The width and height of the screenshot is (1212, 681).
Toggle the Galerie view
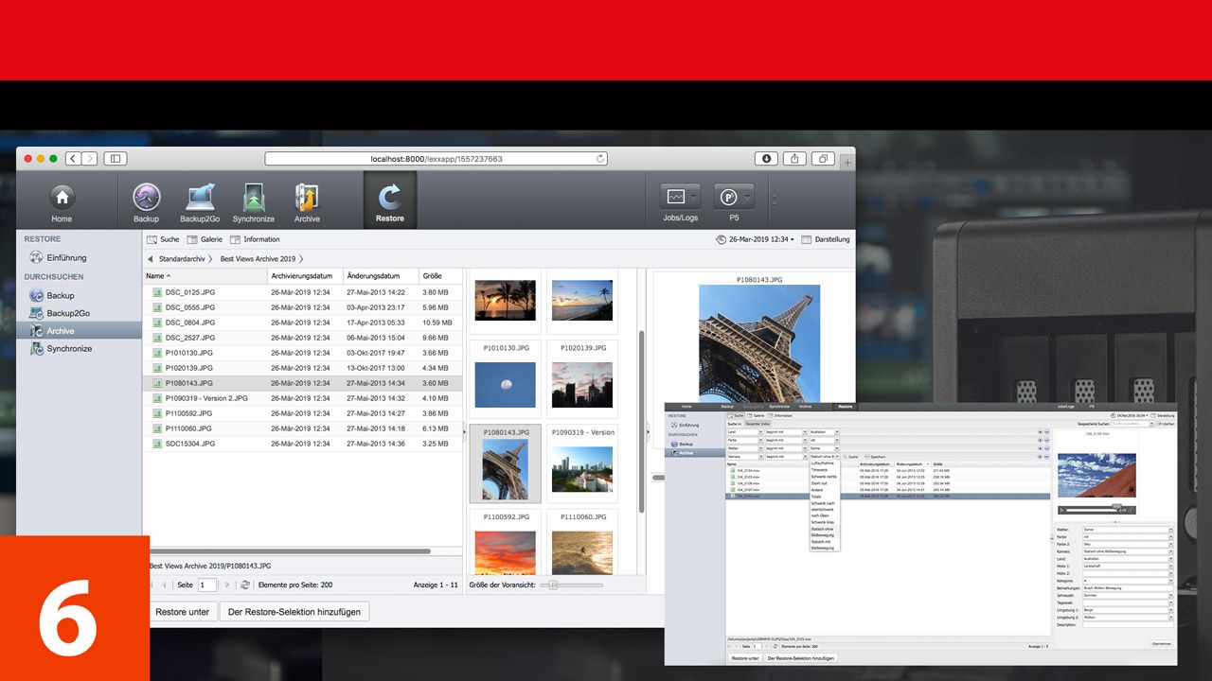pyautogui.click(x=205, y=239)
